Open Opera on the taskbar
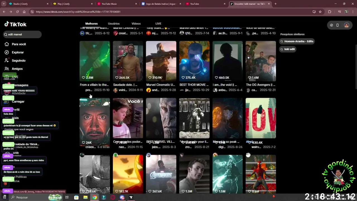The image size is (357, 201). click(113, 197)
